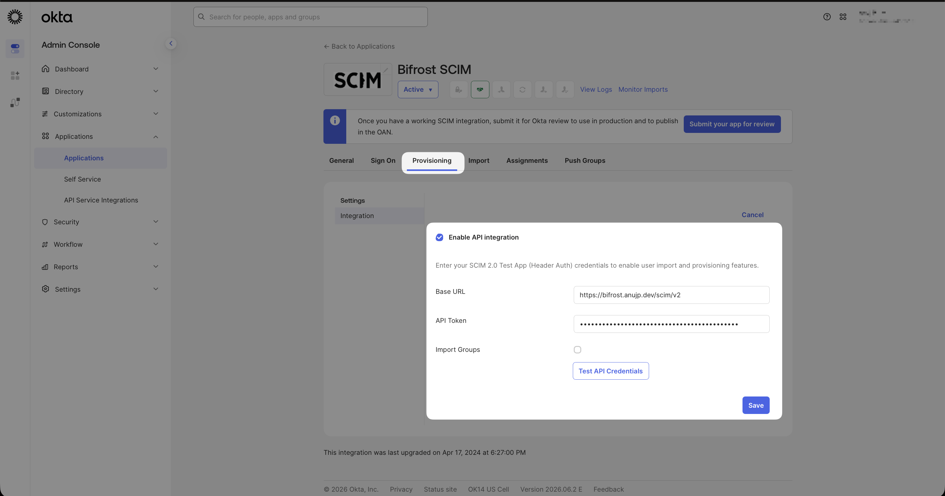Focus the people, apps and groups search
The image size is (945, 496).
[310, 17]
